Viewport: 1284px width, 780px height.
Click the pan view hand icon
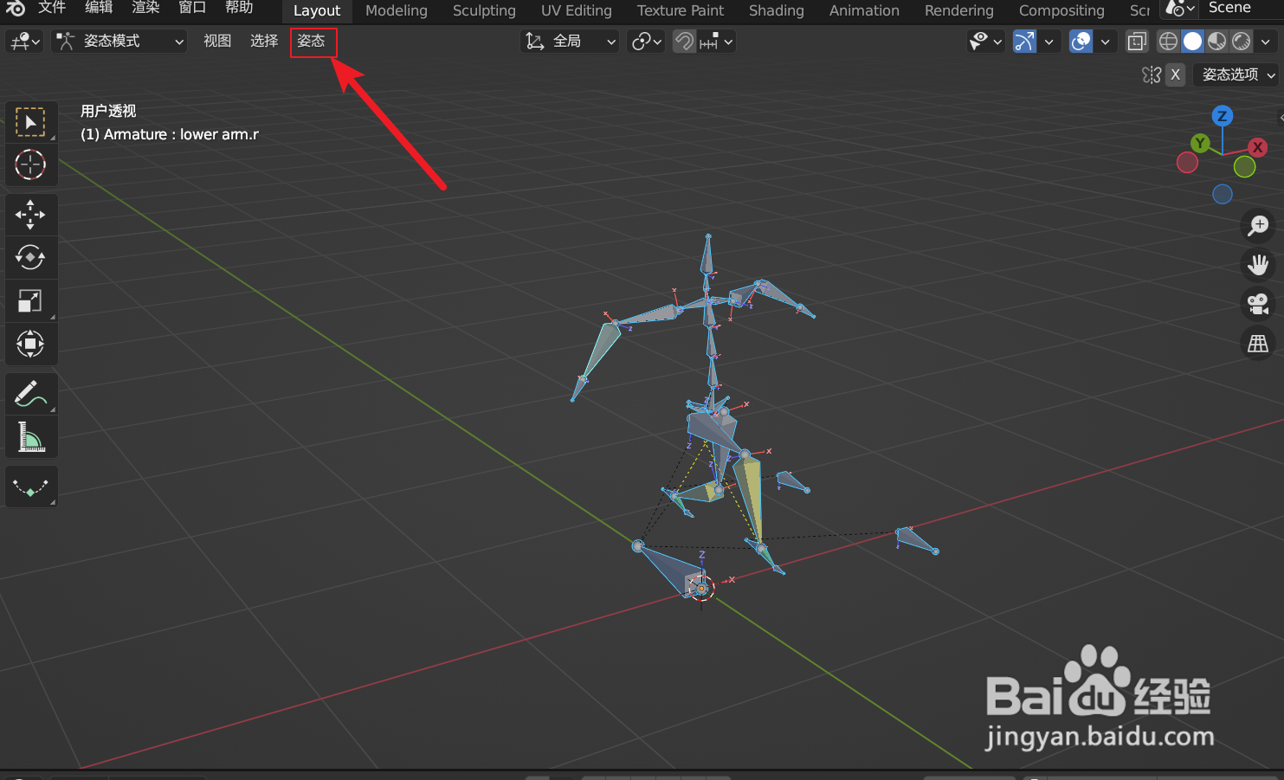pyautogui.click(x=1258, y=265)
